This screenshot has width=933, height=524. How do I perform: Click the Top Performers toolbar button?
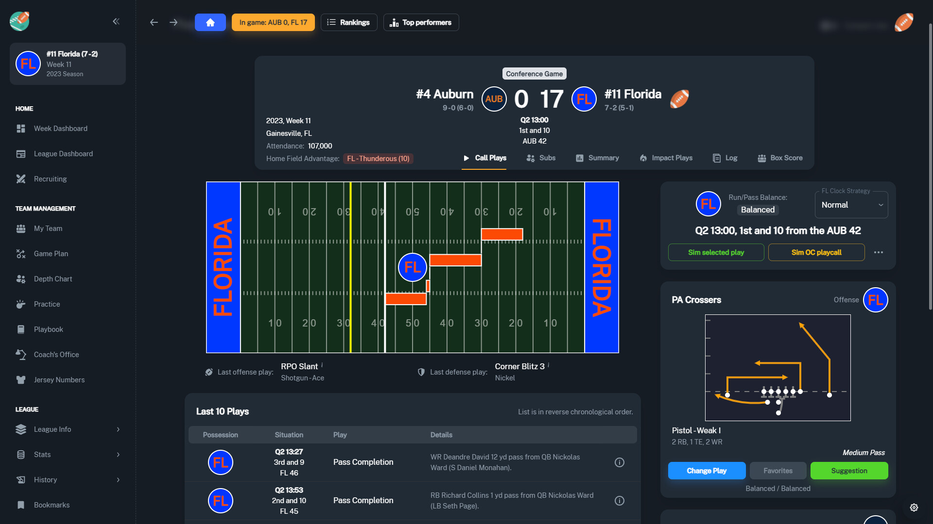tap(420, 22)
